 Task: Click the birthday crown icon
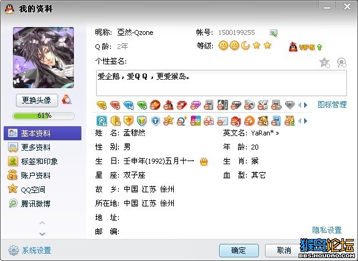[204, 162]
